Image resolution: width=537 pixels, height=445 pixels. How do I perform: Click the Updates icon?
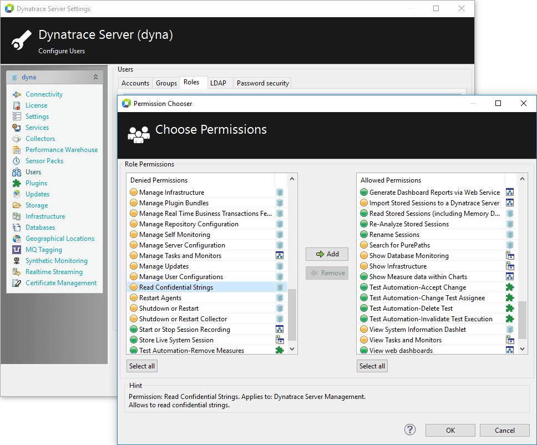point(17,194)
